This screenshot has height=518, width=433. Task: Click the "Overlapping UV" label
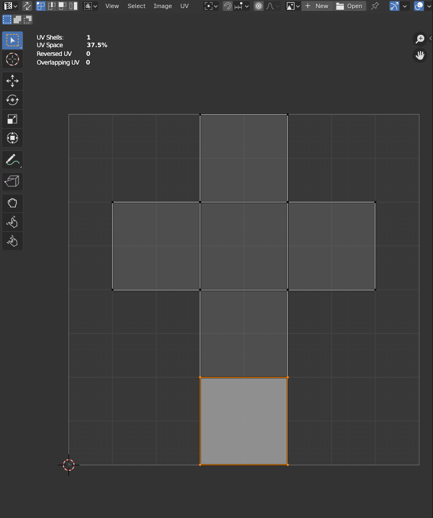tap(58, 62)
